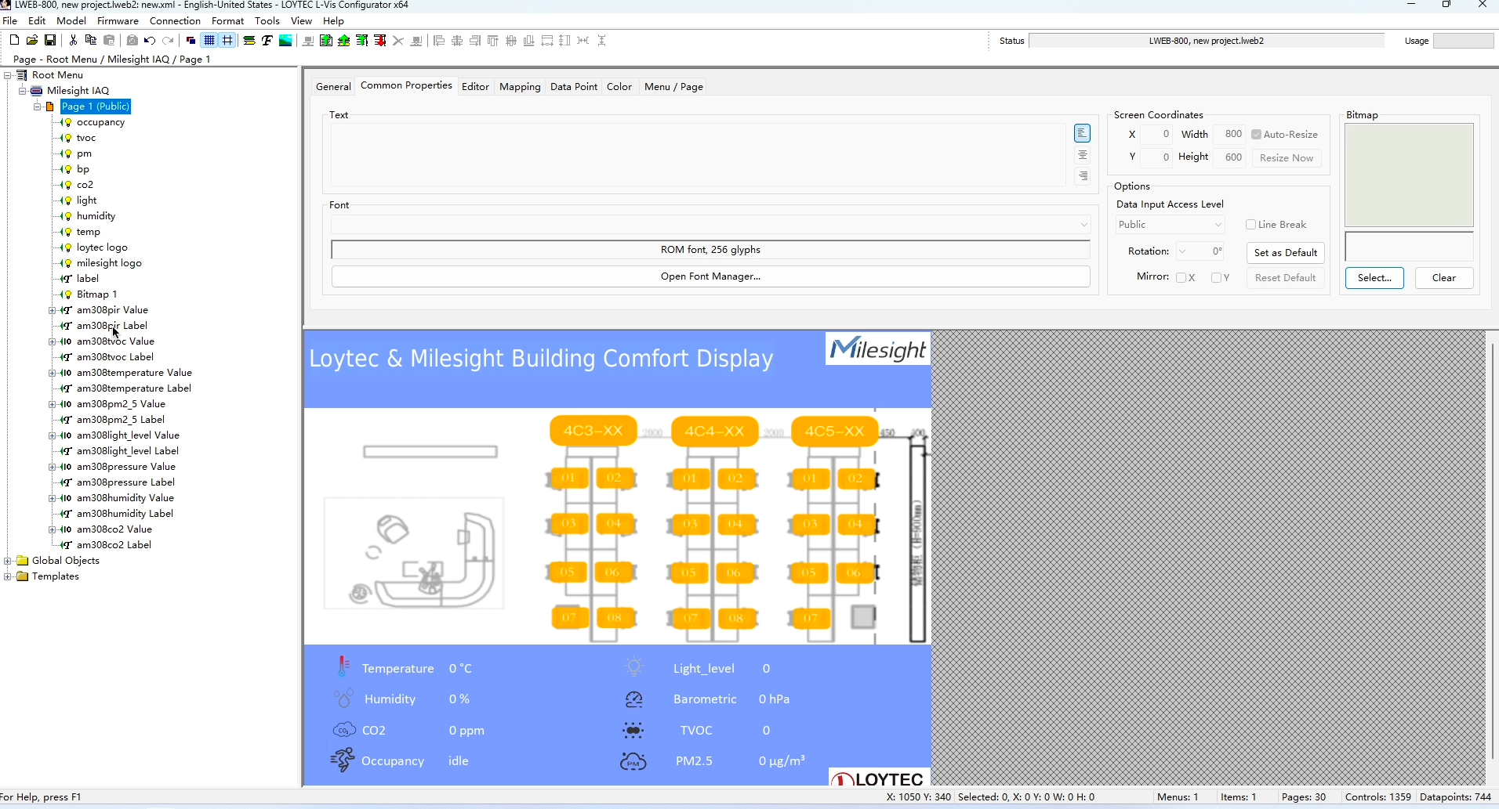1499x809 pixels.
Task: Click the Undo arrow icon
Action: pos(150,41)
